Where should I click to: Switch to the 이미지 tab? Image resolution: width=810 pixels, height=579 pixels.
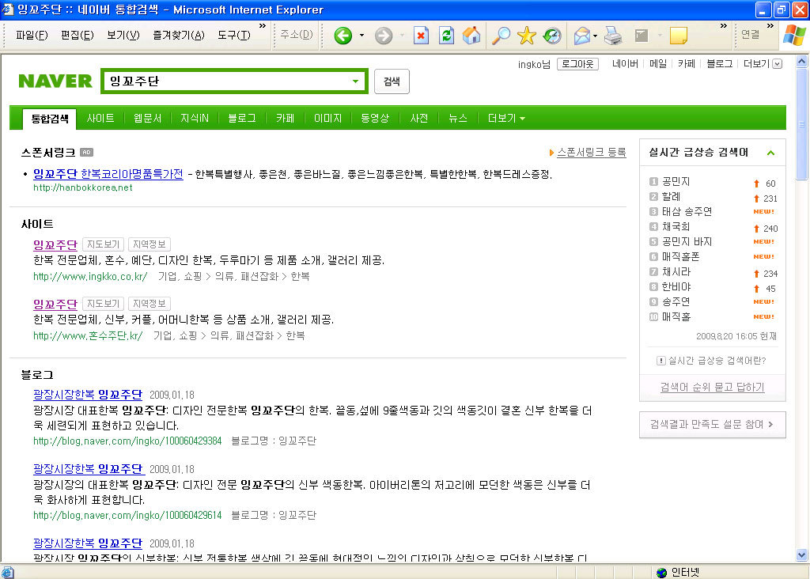(x=327, y=119)
